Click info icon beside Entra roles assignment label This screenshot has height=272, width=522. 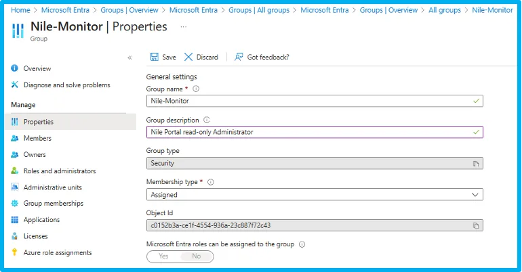(302, 244)
